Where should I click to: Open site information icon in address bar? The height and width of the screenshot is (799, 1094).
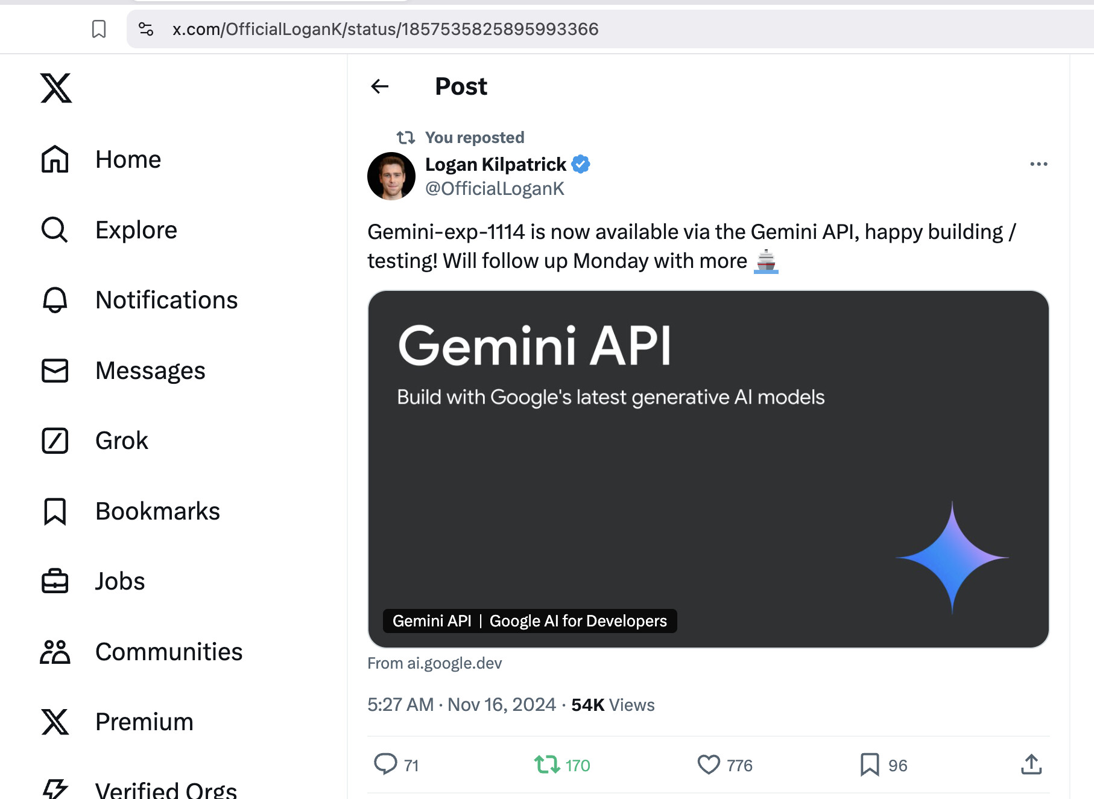(x=146, y=29)
